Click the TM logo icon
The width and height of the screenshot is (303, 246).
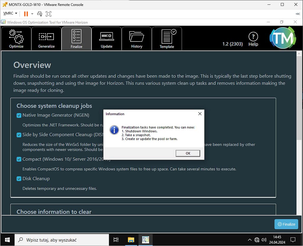282,38
